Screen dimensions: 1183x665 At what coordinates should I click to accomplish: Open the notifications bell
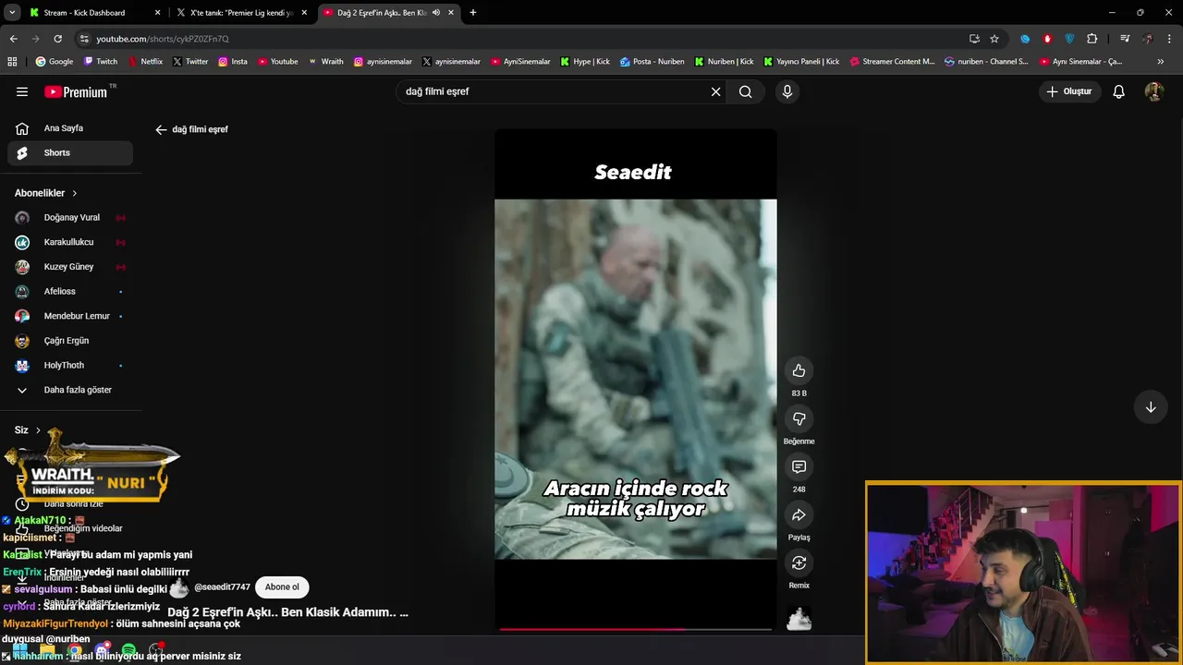(1118, 91)
